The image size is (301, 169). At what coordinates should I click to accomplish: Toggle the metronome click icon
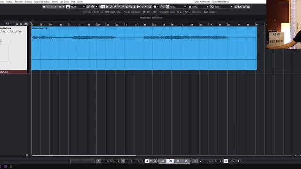click(x=195, y=161)
